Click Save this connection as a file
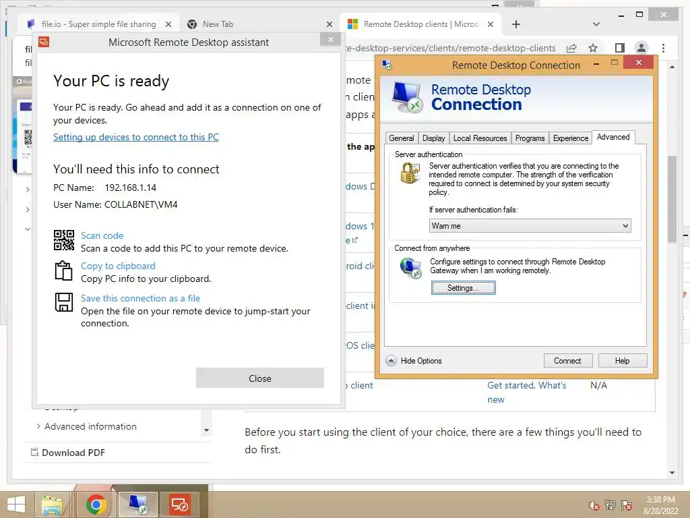 pyautogui.click(x=140, y=298)
